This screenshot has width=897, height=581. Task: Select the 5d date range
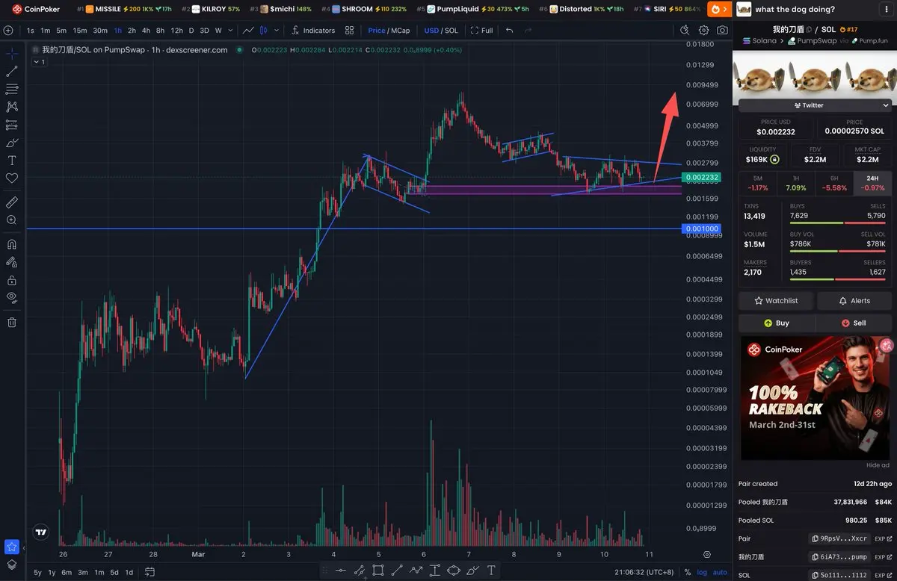(114, 572)
